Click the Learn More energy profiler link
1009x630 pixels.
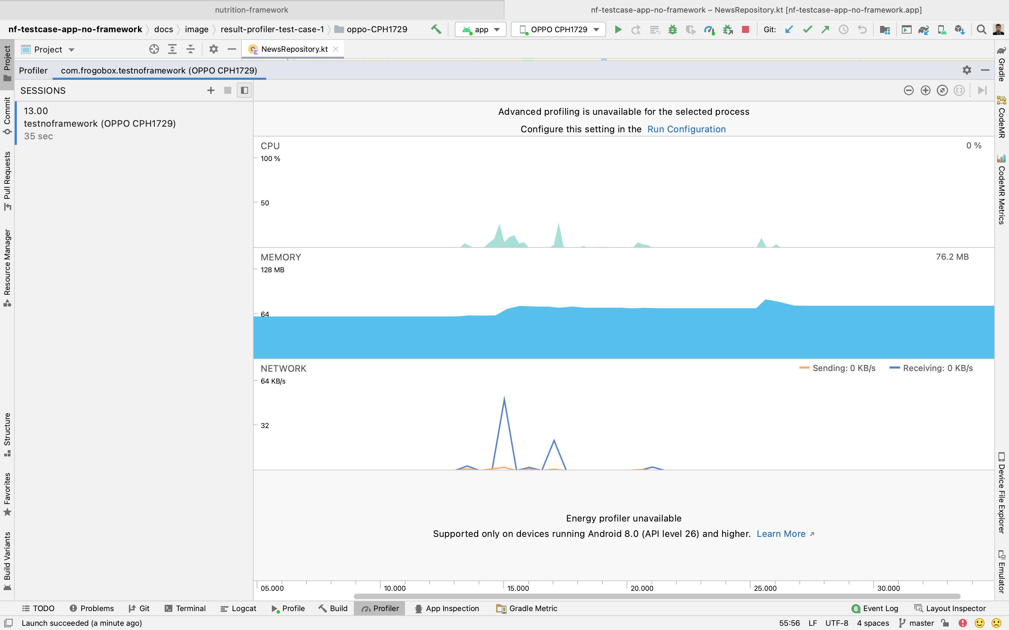[x=781, y=534]
